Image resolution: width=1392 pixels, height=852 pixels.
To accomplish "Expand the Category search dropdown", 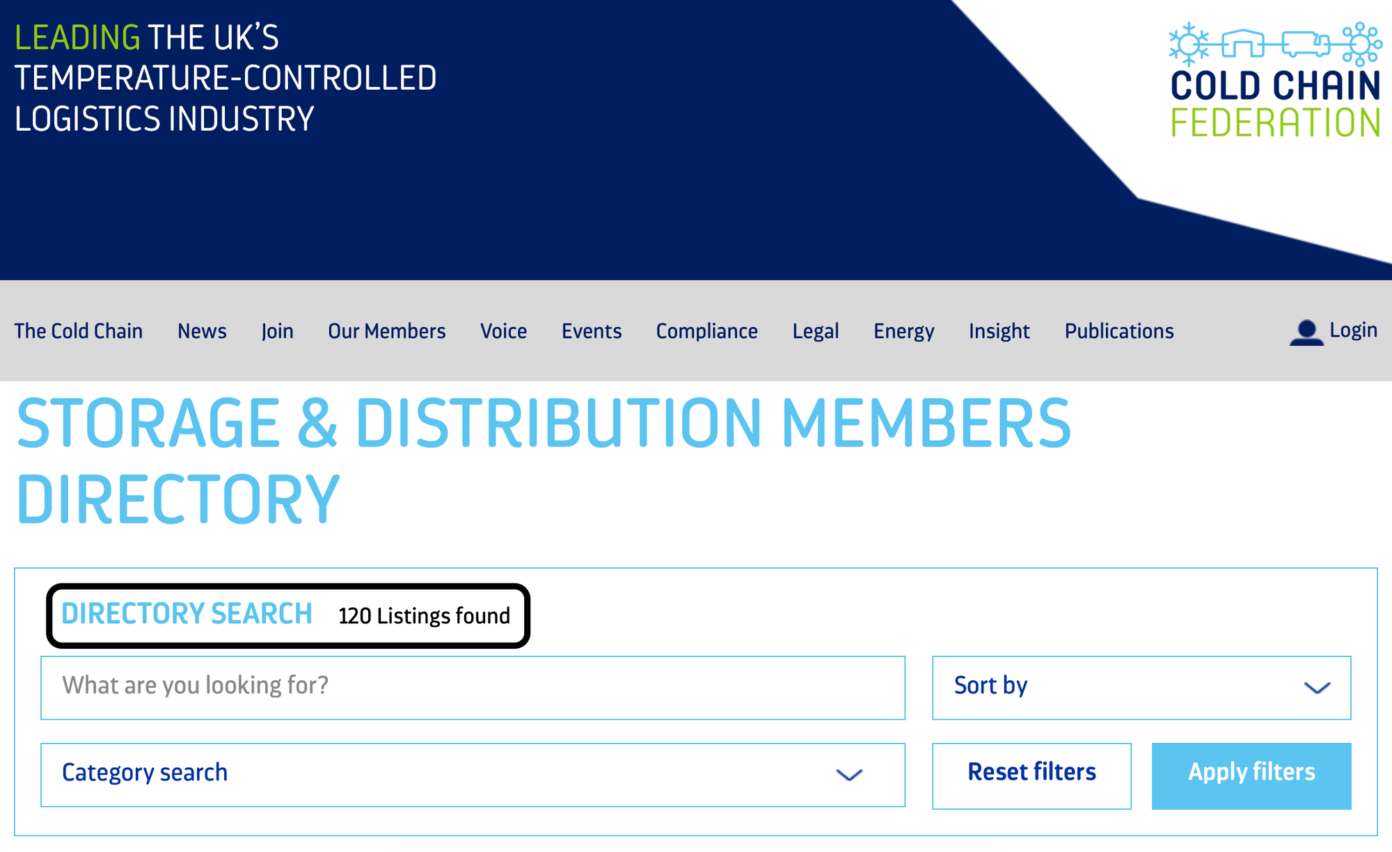I will pyautogui.click(x=472, y=774).
